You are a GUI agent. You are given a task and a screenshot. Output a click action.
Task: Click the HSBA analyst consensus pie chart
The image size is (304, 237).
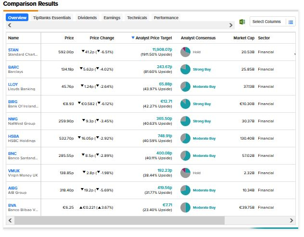185,138
